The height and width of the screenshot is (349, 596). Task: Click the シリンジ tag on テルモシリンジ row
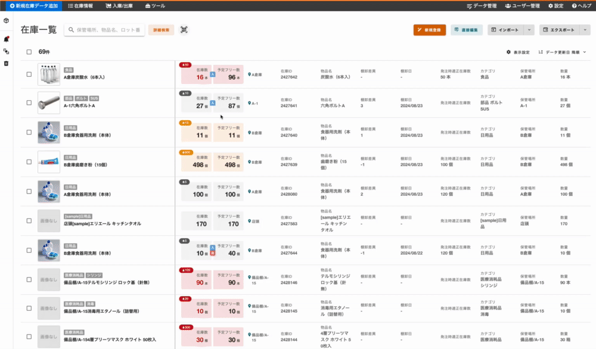(94, 275)
